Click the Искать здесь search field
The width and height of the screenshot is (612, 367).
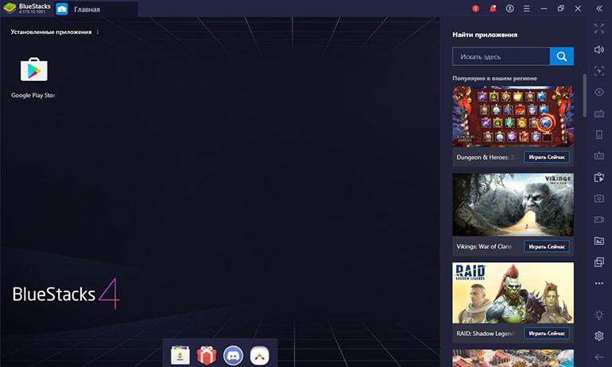(x=502, y=56)
